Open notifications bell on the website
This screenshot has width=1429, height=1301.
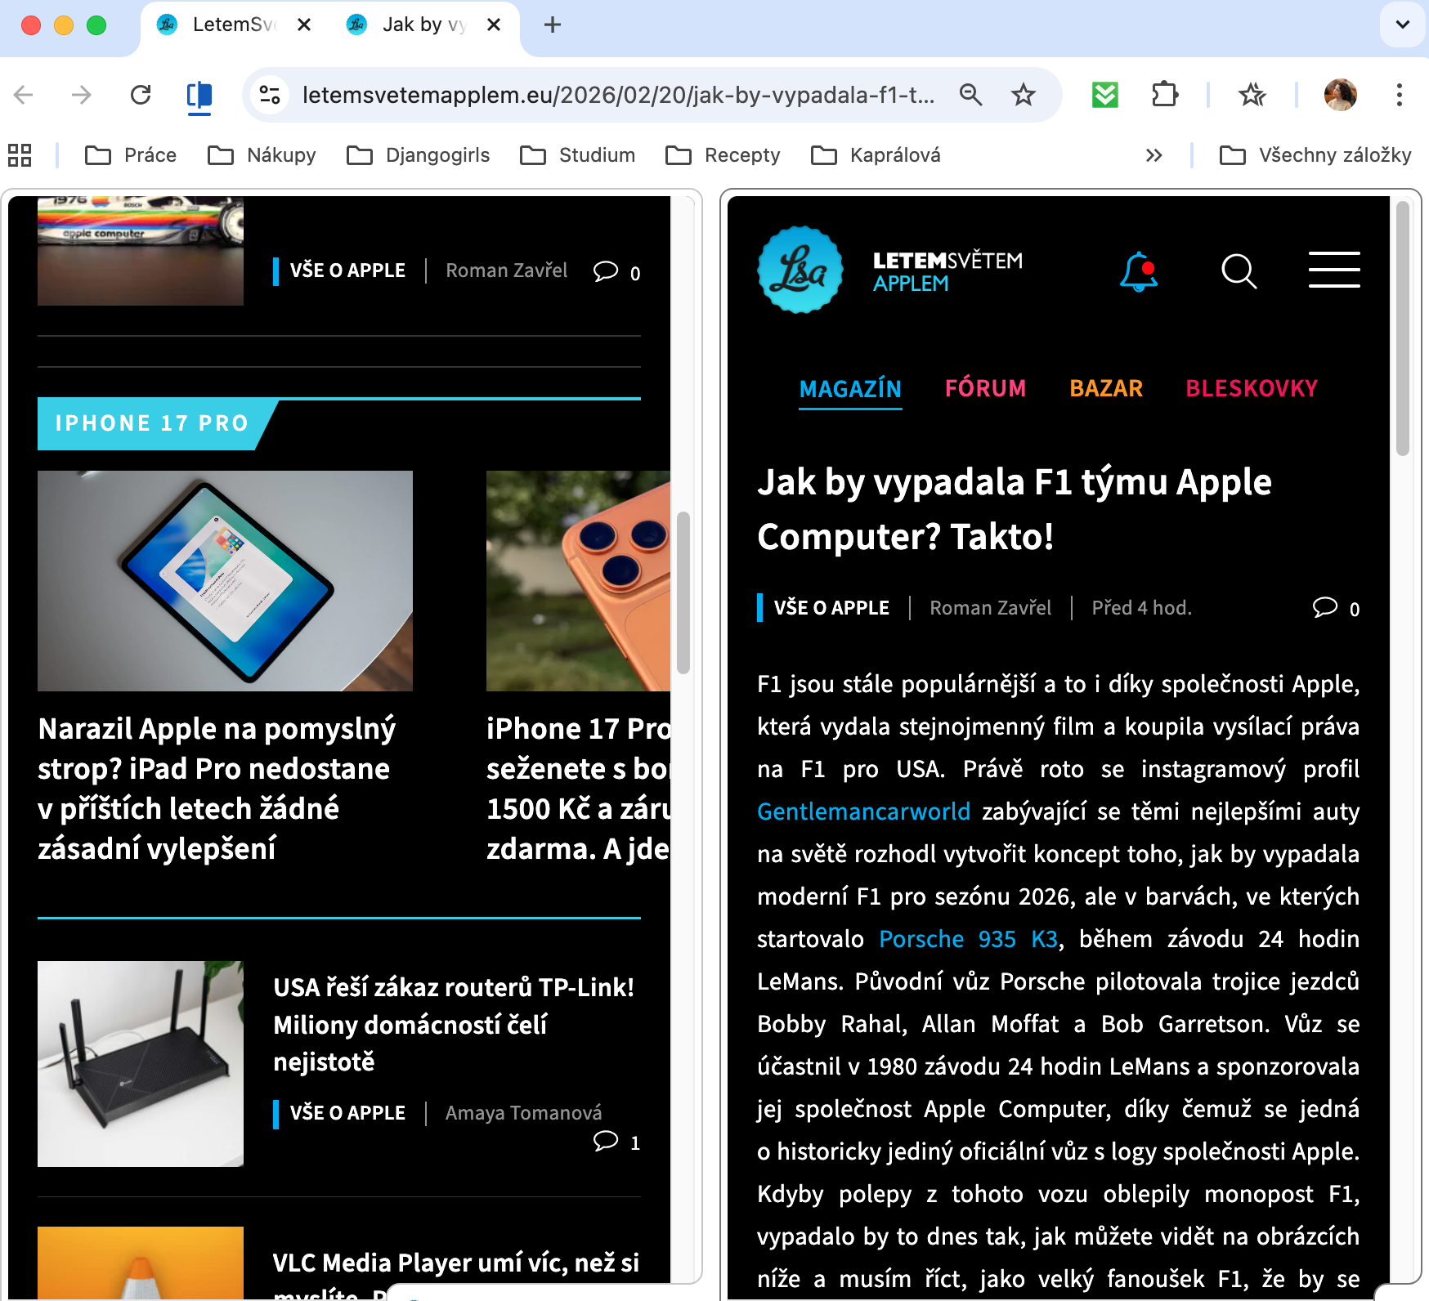point(1139,271)
